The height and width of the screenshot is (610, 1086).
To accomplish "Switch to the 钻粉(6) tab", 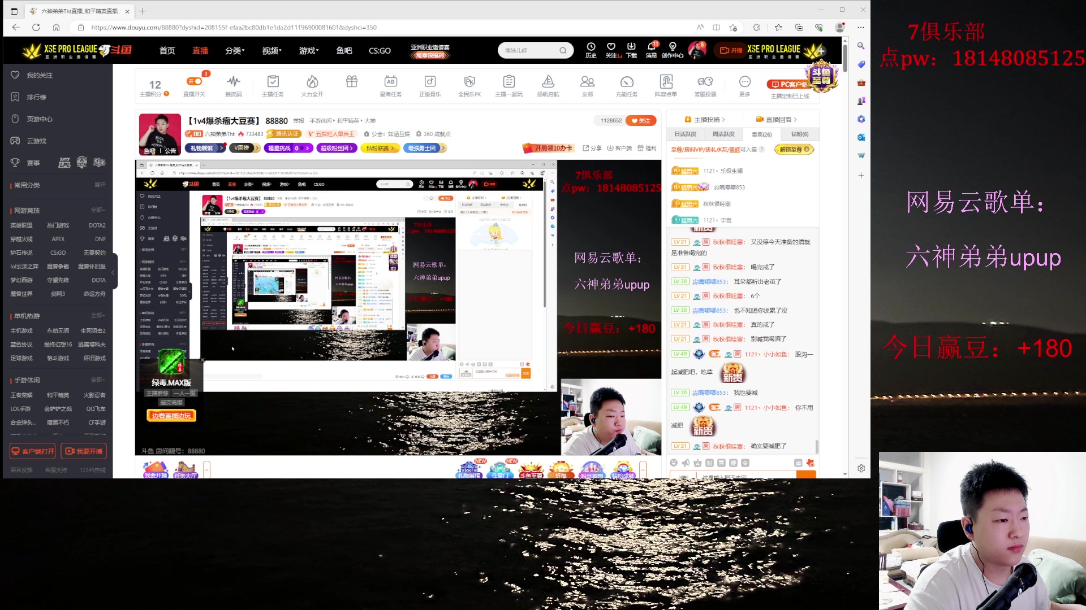I will pyautogui.click(x=799, y=134).
